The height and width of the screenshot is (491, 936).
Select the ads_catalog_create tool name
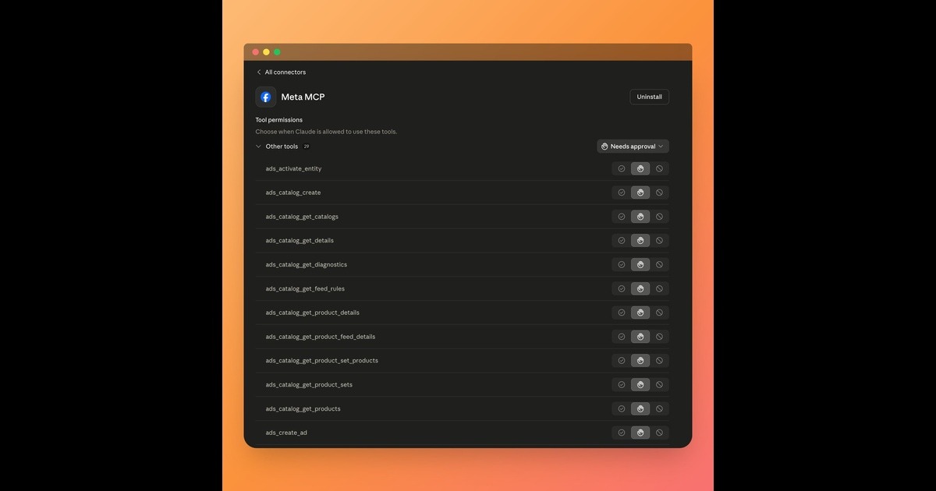pos(292,193)
